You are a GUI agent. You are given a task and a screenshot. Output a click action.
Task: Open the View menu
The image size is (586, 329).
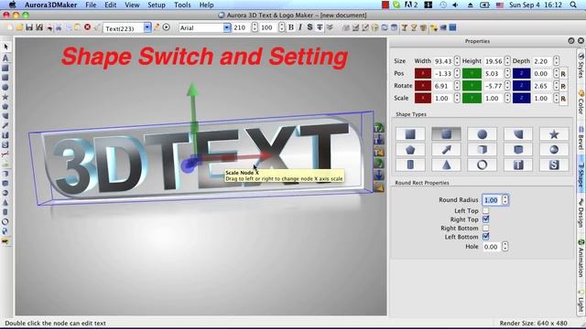pos(132,5)
